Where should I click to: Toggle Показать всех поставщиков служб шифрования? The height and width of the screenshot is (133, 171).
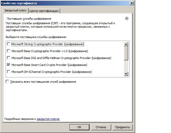7,82
